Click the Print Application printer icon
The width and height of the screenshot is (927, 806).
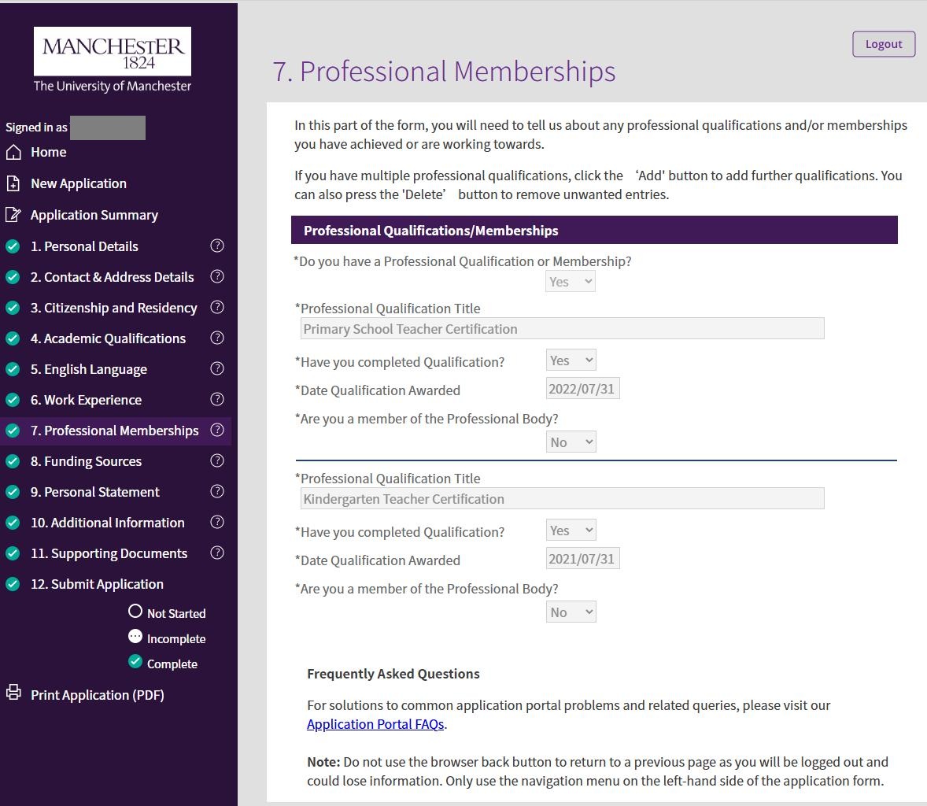13,693
